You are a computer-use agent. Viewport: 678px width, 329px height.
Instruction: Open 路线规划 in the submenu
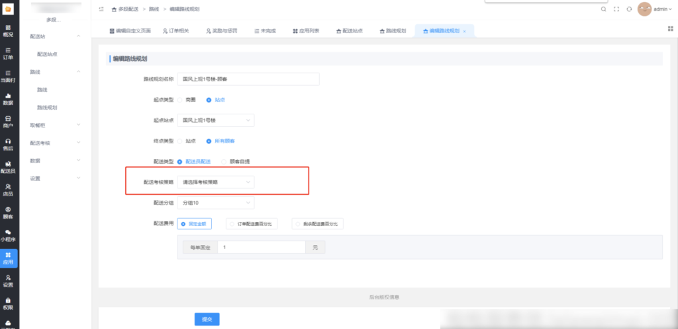[x=47, y=108]
